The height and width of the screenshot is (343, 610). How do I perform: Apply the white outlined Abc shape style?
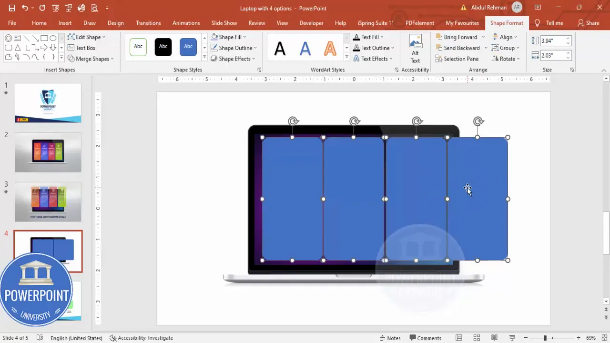138,47
